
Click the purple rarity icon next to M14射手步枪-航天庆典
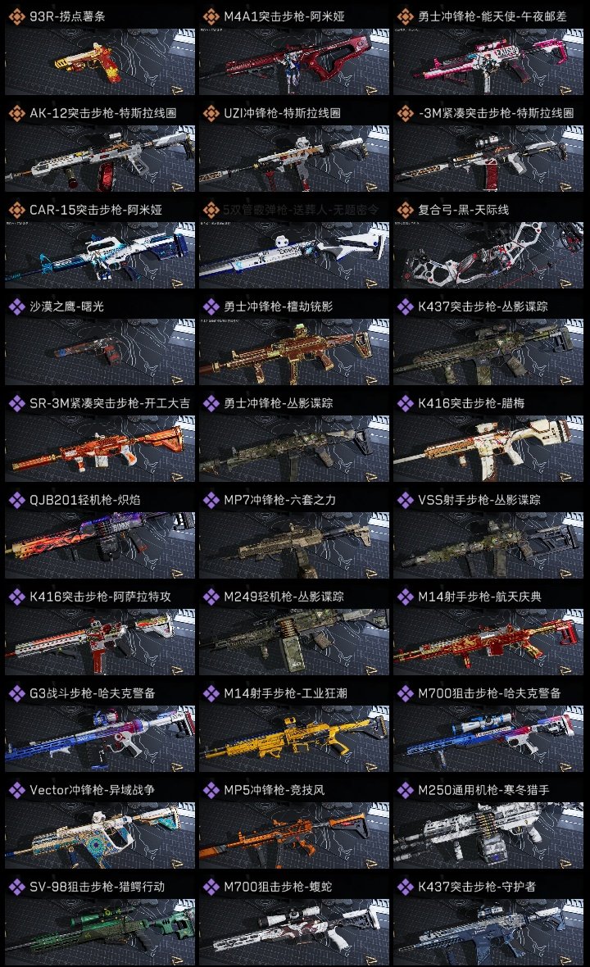[x=405, y=597]
